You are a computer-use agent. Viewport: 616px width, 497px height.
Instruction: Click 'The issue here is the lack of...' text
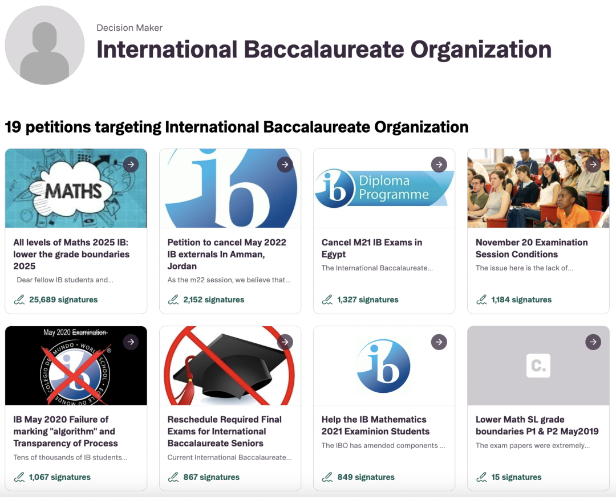pyautogui.click(x=525, y=268)
